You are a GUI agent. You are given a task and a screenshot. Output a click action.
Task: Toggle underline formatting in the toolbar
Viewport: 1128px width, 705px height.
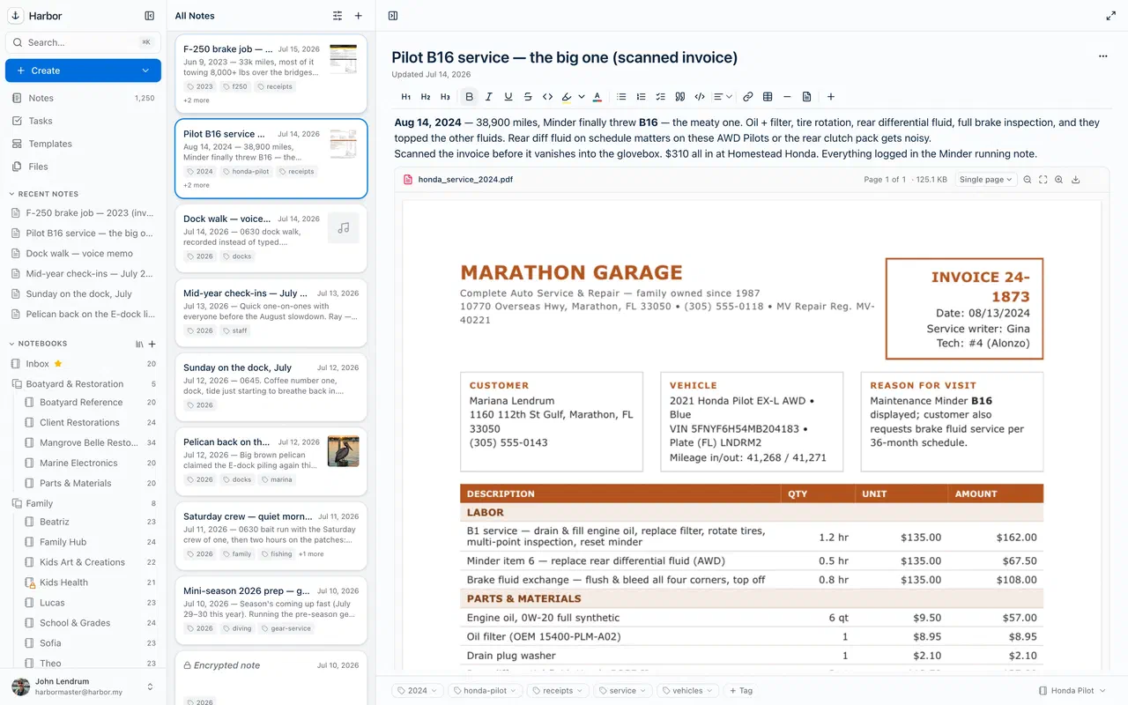tap(508, 97)
